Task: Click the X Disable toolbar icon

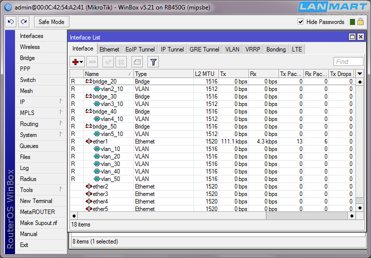Action: (x=121, y=62)
